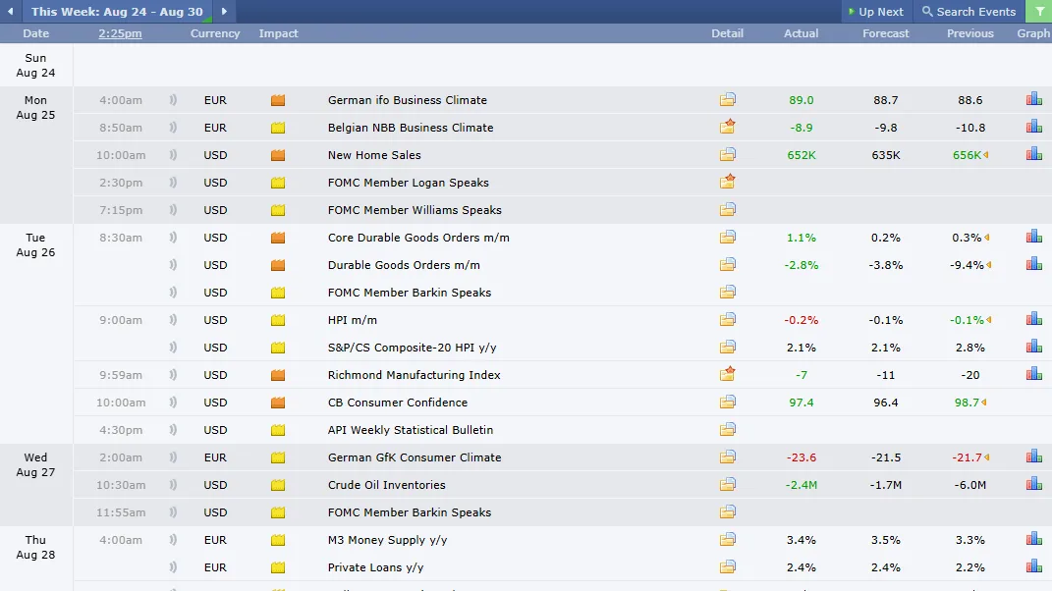Screen dimensions: 1052x591
Task: Click the graph icon for Crude Oil Inventories
Action: [x=1033, y=484]
